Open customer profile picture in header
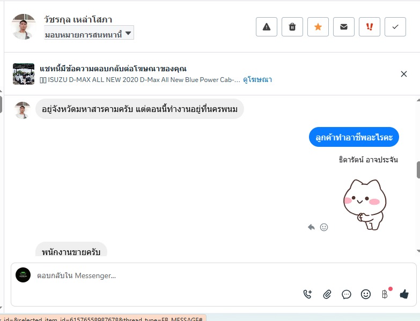 [x=24, y=27]
